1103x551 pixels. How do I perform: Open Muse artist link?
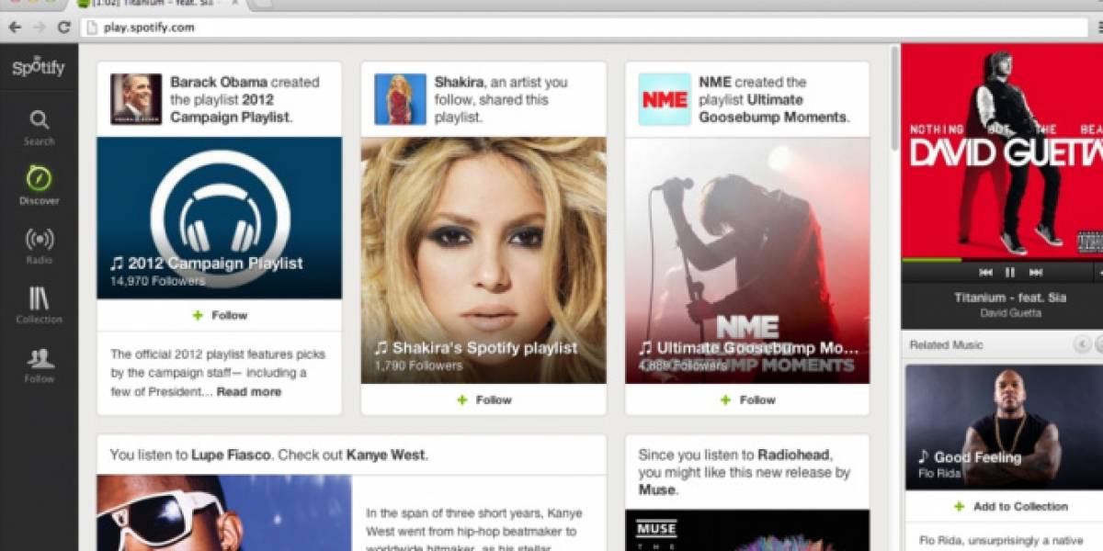(655, 489)
